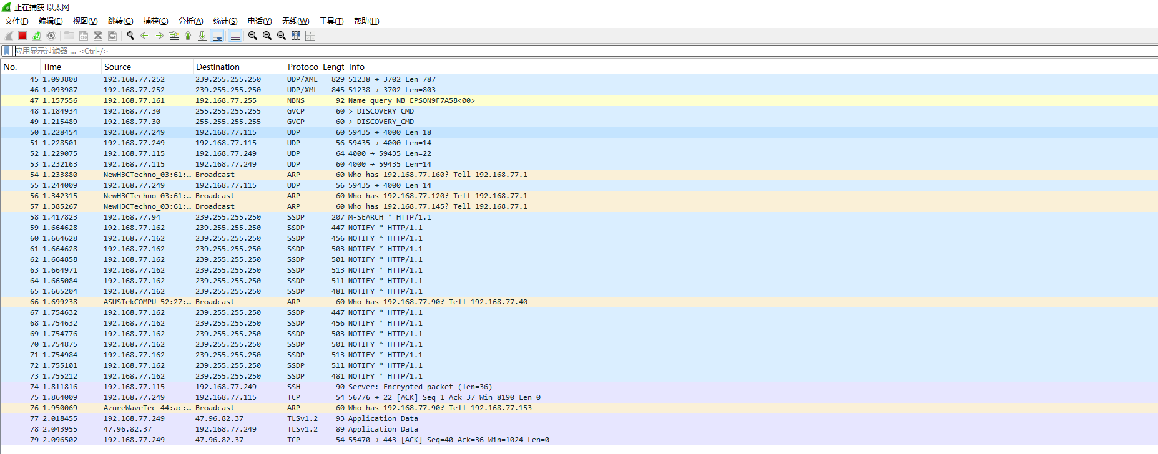The image size is (1158, 454).
Task: Click source 192.168.77.30 in packet 49
Action: [x=132, y=122]
